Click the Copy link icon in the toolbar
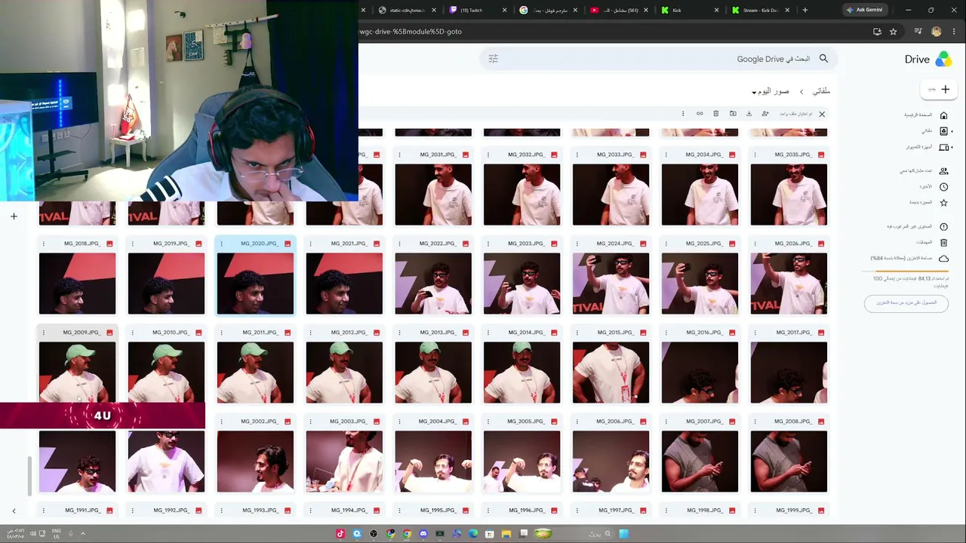This screenshot has height=543, width=966. point(700,114)
